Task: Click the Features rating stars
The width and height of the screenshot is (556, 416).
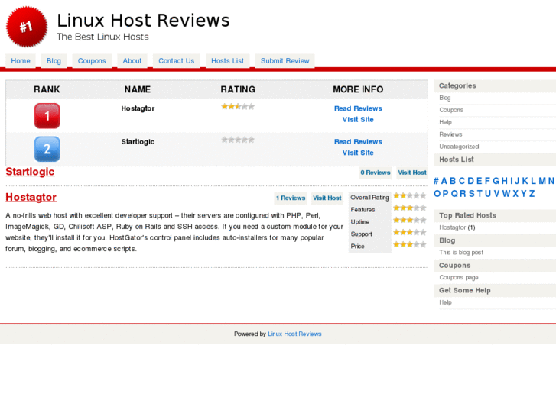Action: pos(410,208)
